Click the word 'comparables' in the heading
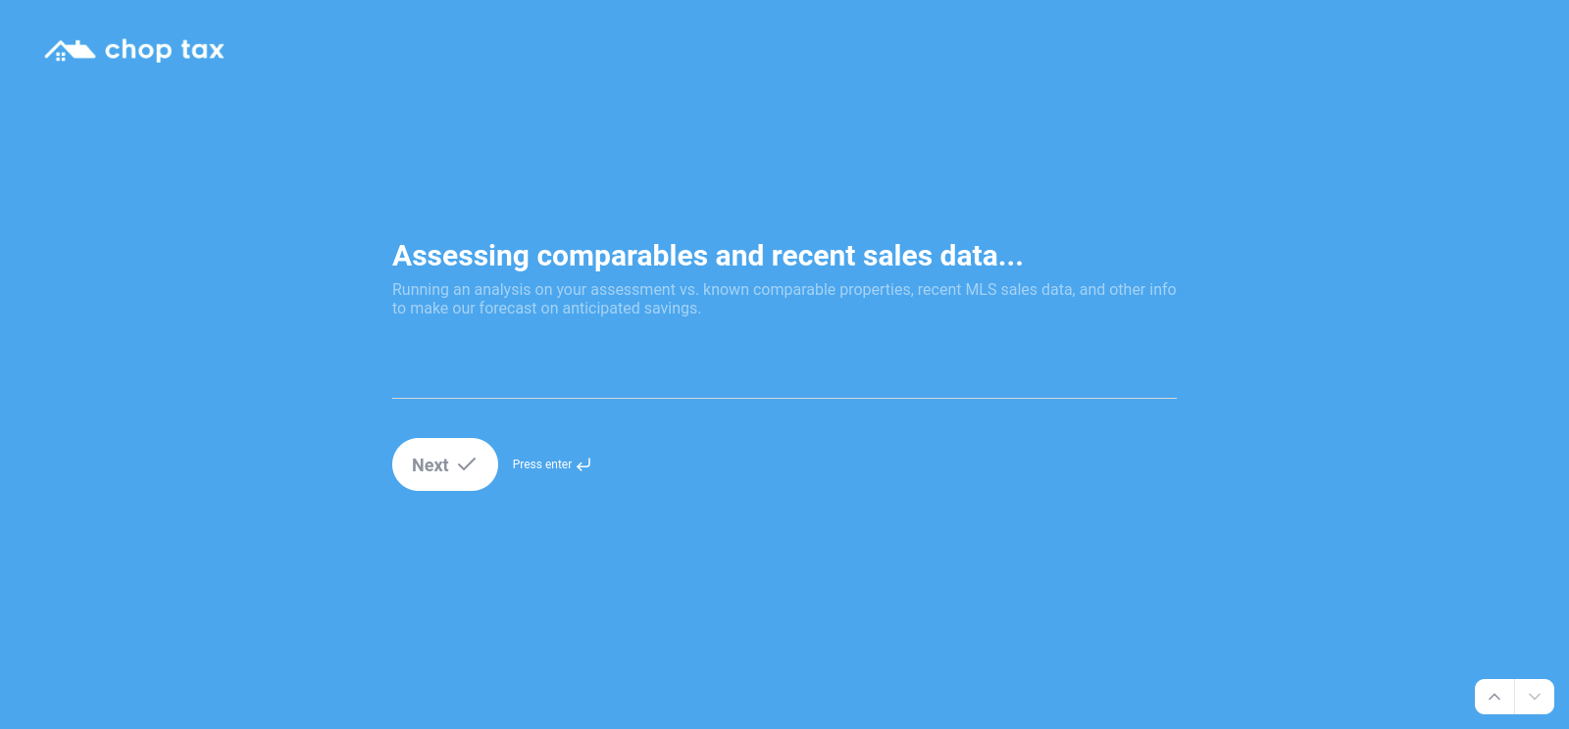The image size is (1569, 729). point(622,256)
